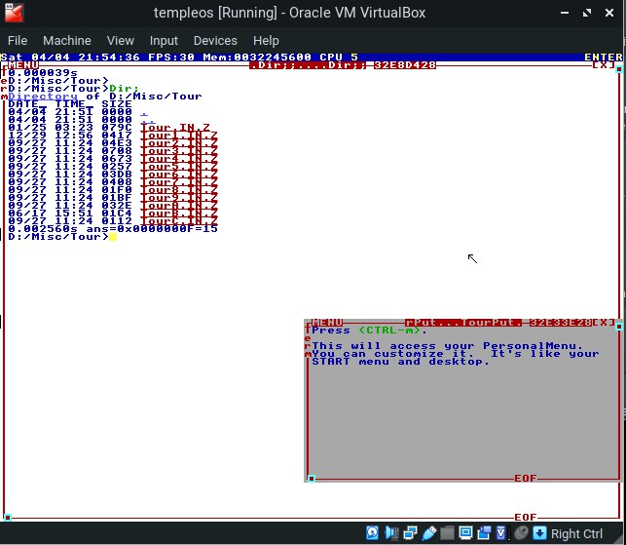This screenshot has height=545, width=626.
Task: Open the TourB.IN.Z file link
Action: point(179,214)
